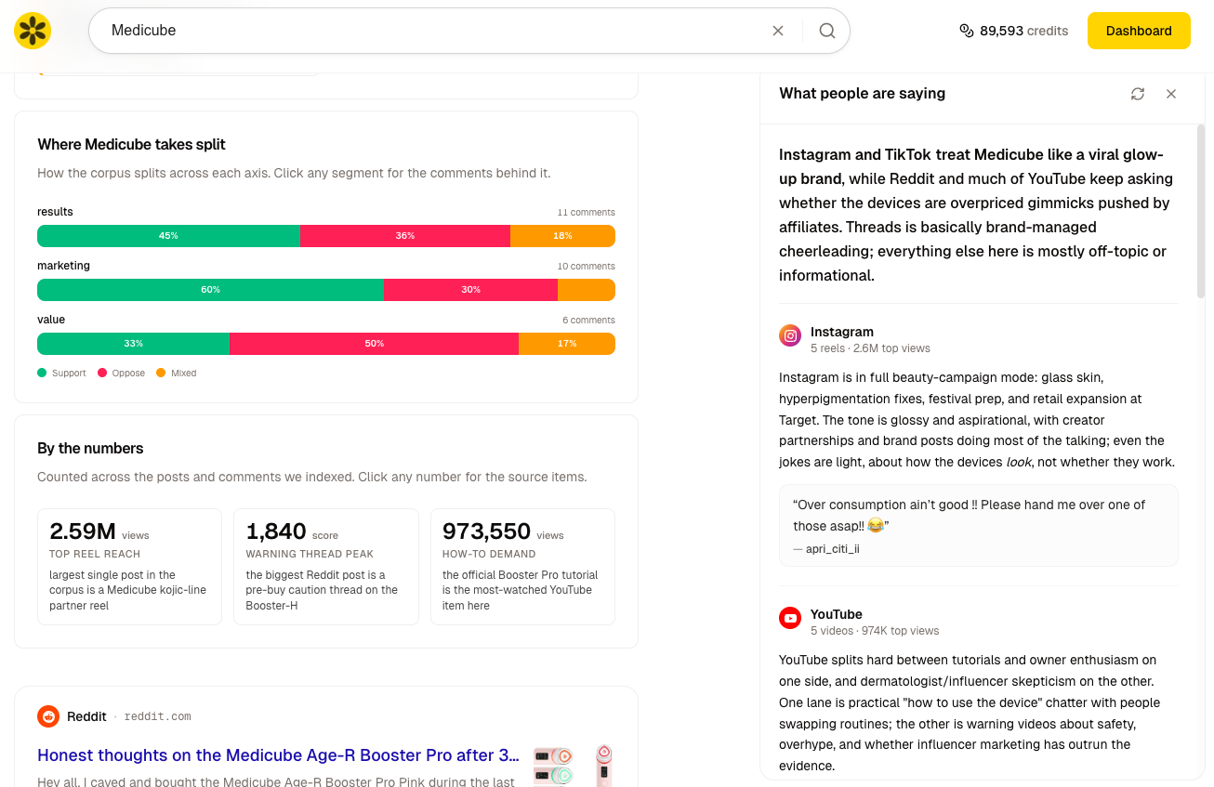Clear the Medicube search text
The image size is (1214, 787).
coord(778,31)
